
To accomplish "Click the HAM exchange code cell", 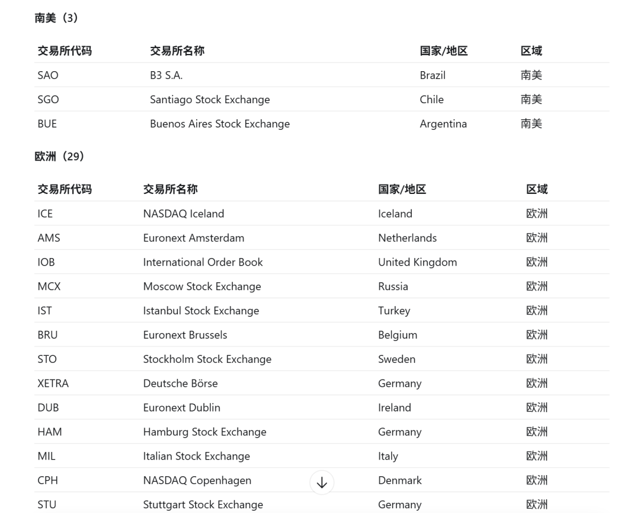I will coord(50,432).
